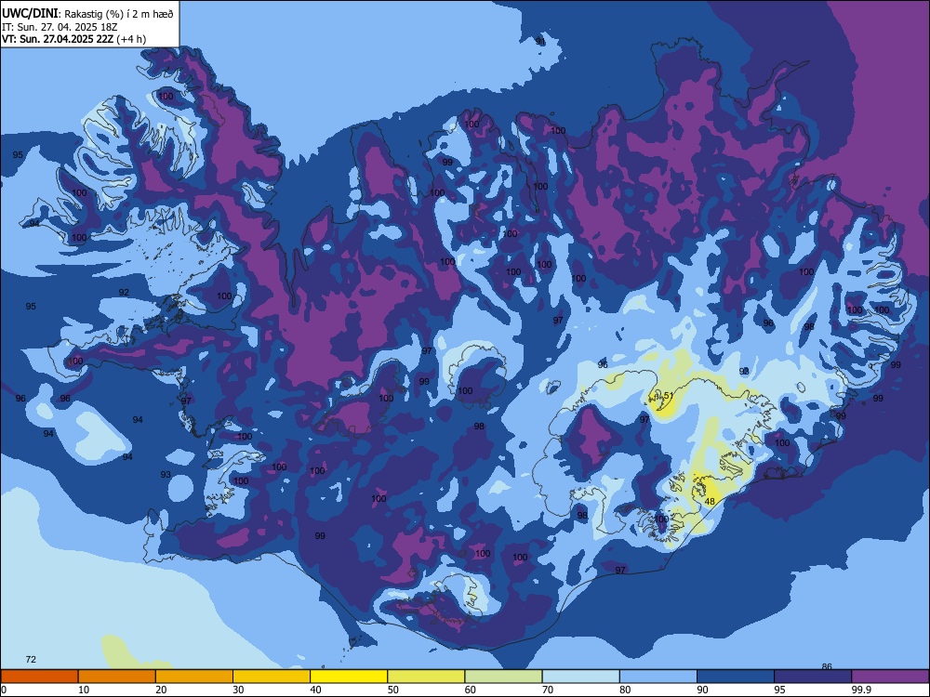Image resolution: width=930 pixels, height=697 pixels.
Task: Click the purple legend swatch above 99.9
Action: tap(890, 677)
